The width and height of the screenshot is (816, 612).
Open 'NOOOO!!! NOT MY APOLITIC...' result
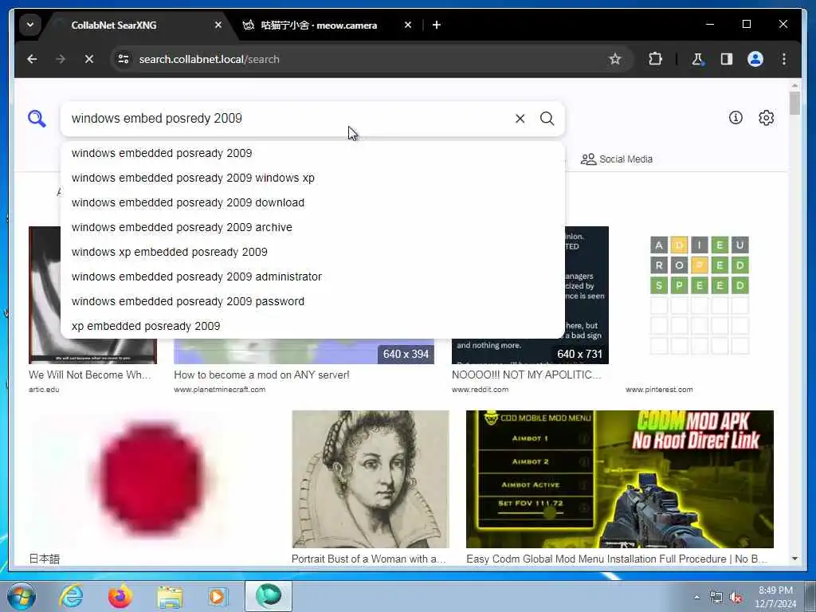(526, 375)
